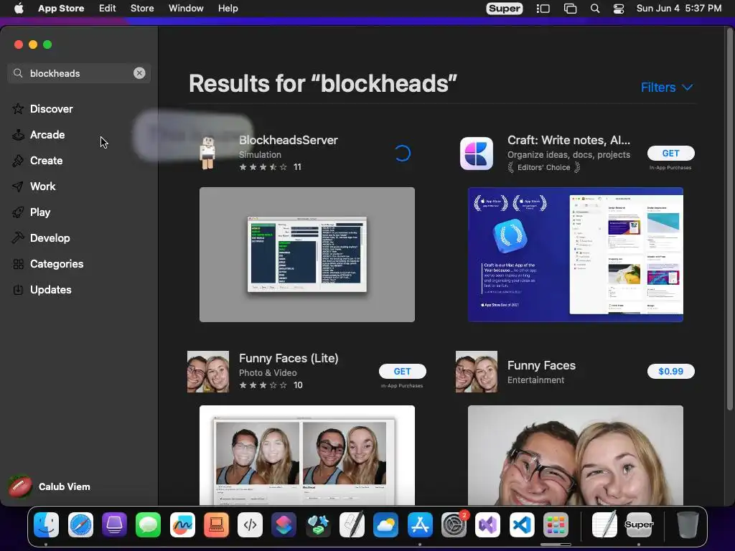Viewport: 735px width, 551px height.
Task: Open Trash from the Dock
Action: 688,524
